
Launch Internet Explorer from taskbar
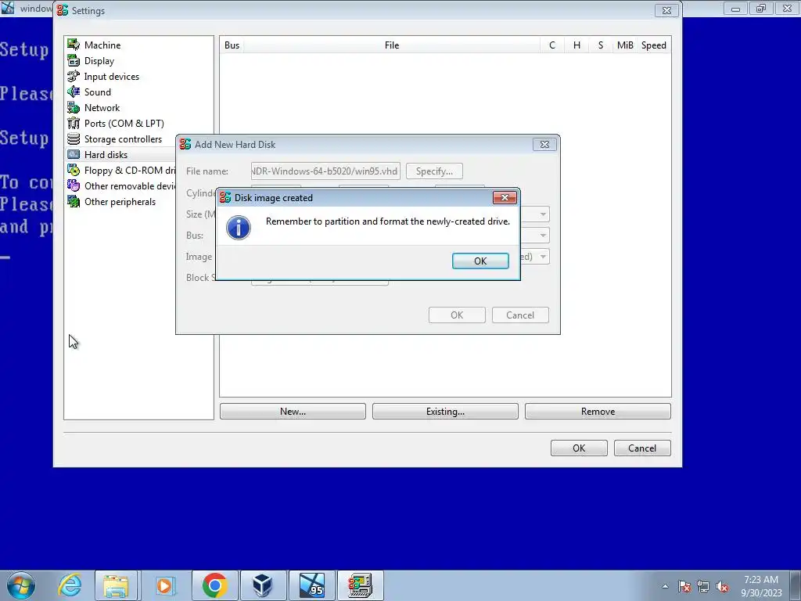(70, 585)
